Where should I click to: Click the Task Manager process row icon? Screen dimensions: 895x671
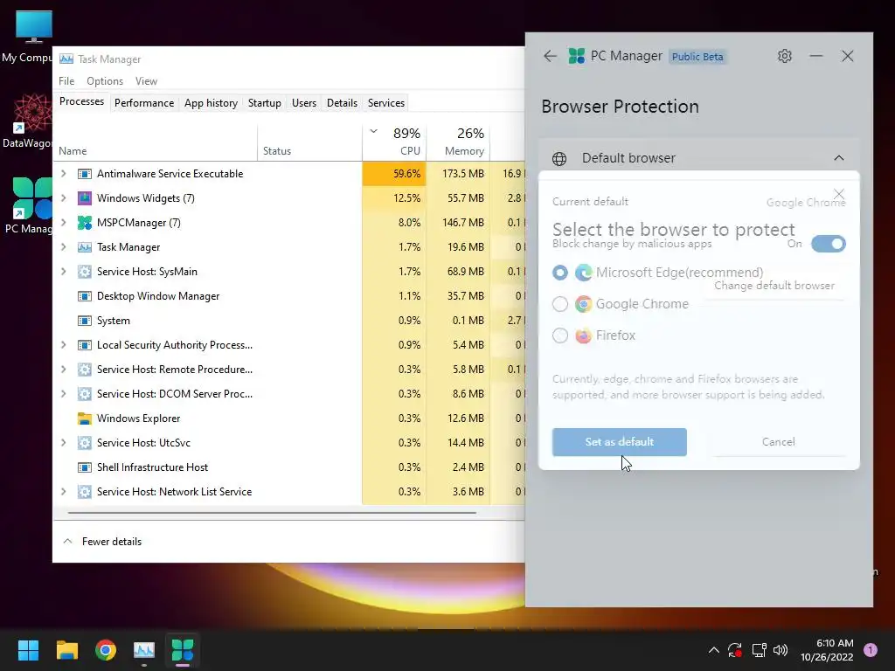85,247
